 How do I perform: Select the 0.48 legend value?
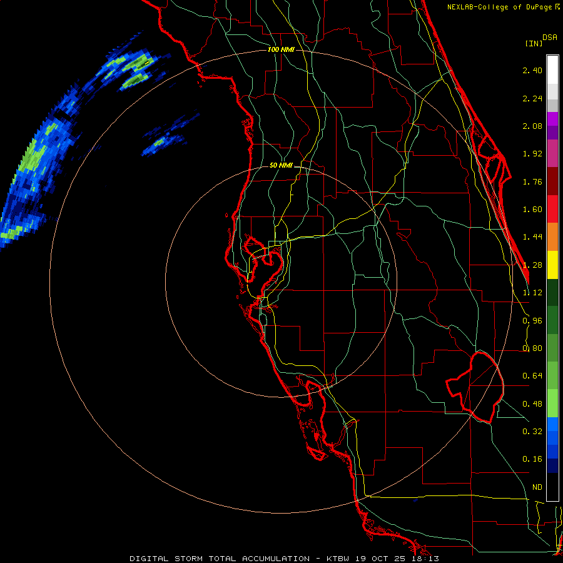[x=532, y=404]
